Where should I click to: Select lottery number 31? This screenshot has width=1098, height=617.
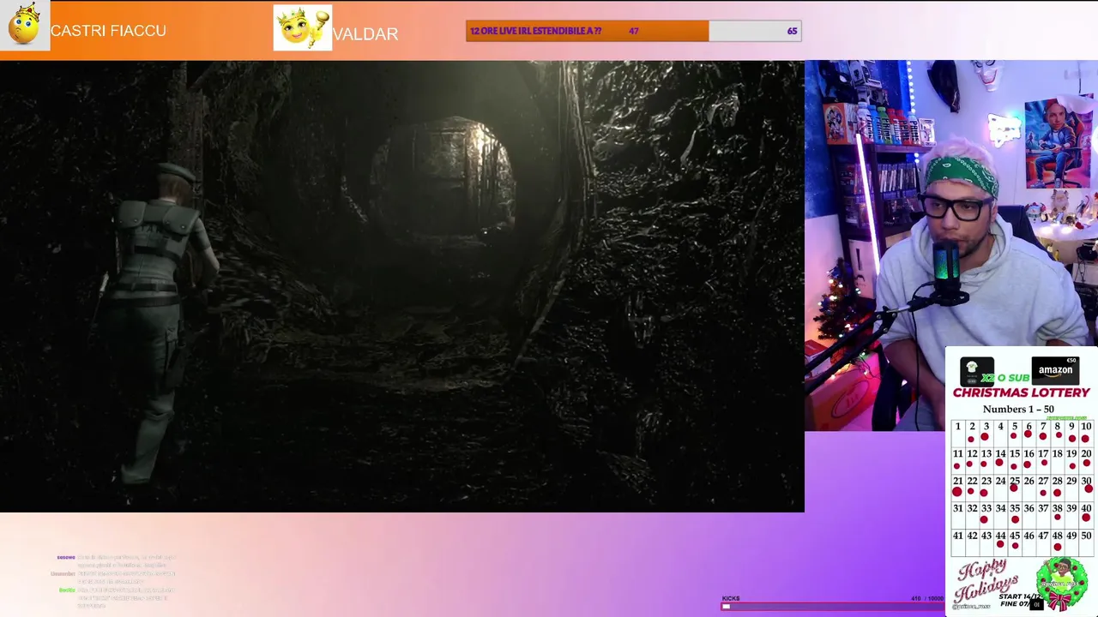coord(957,514)
